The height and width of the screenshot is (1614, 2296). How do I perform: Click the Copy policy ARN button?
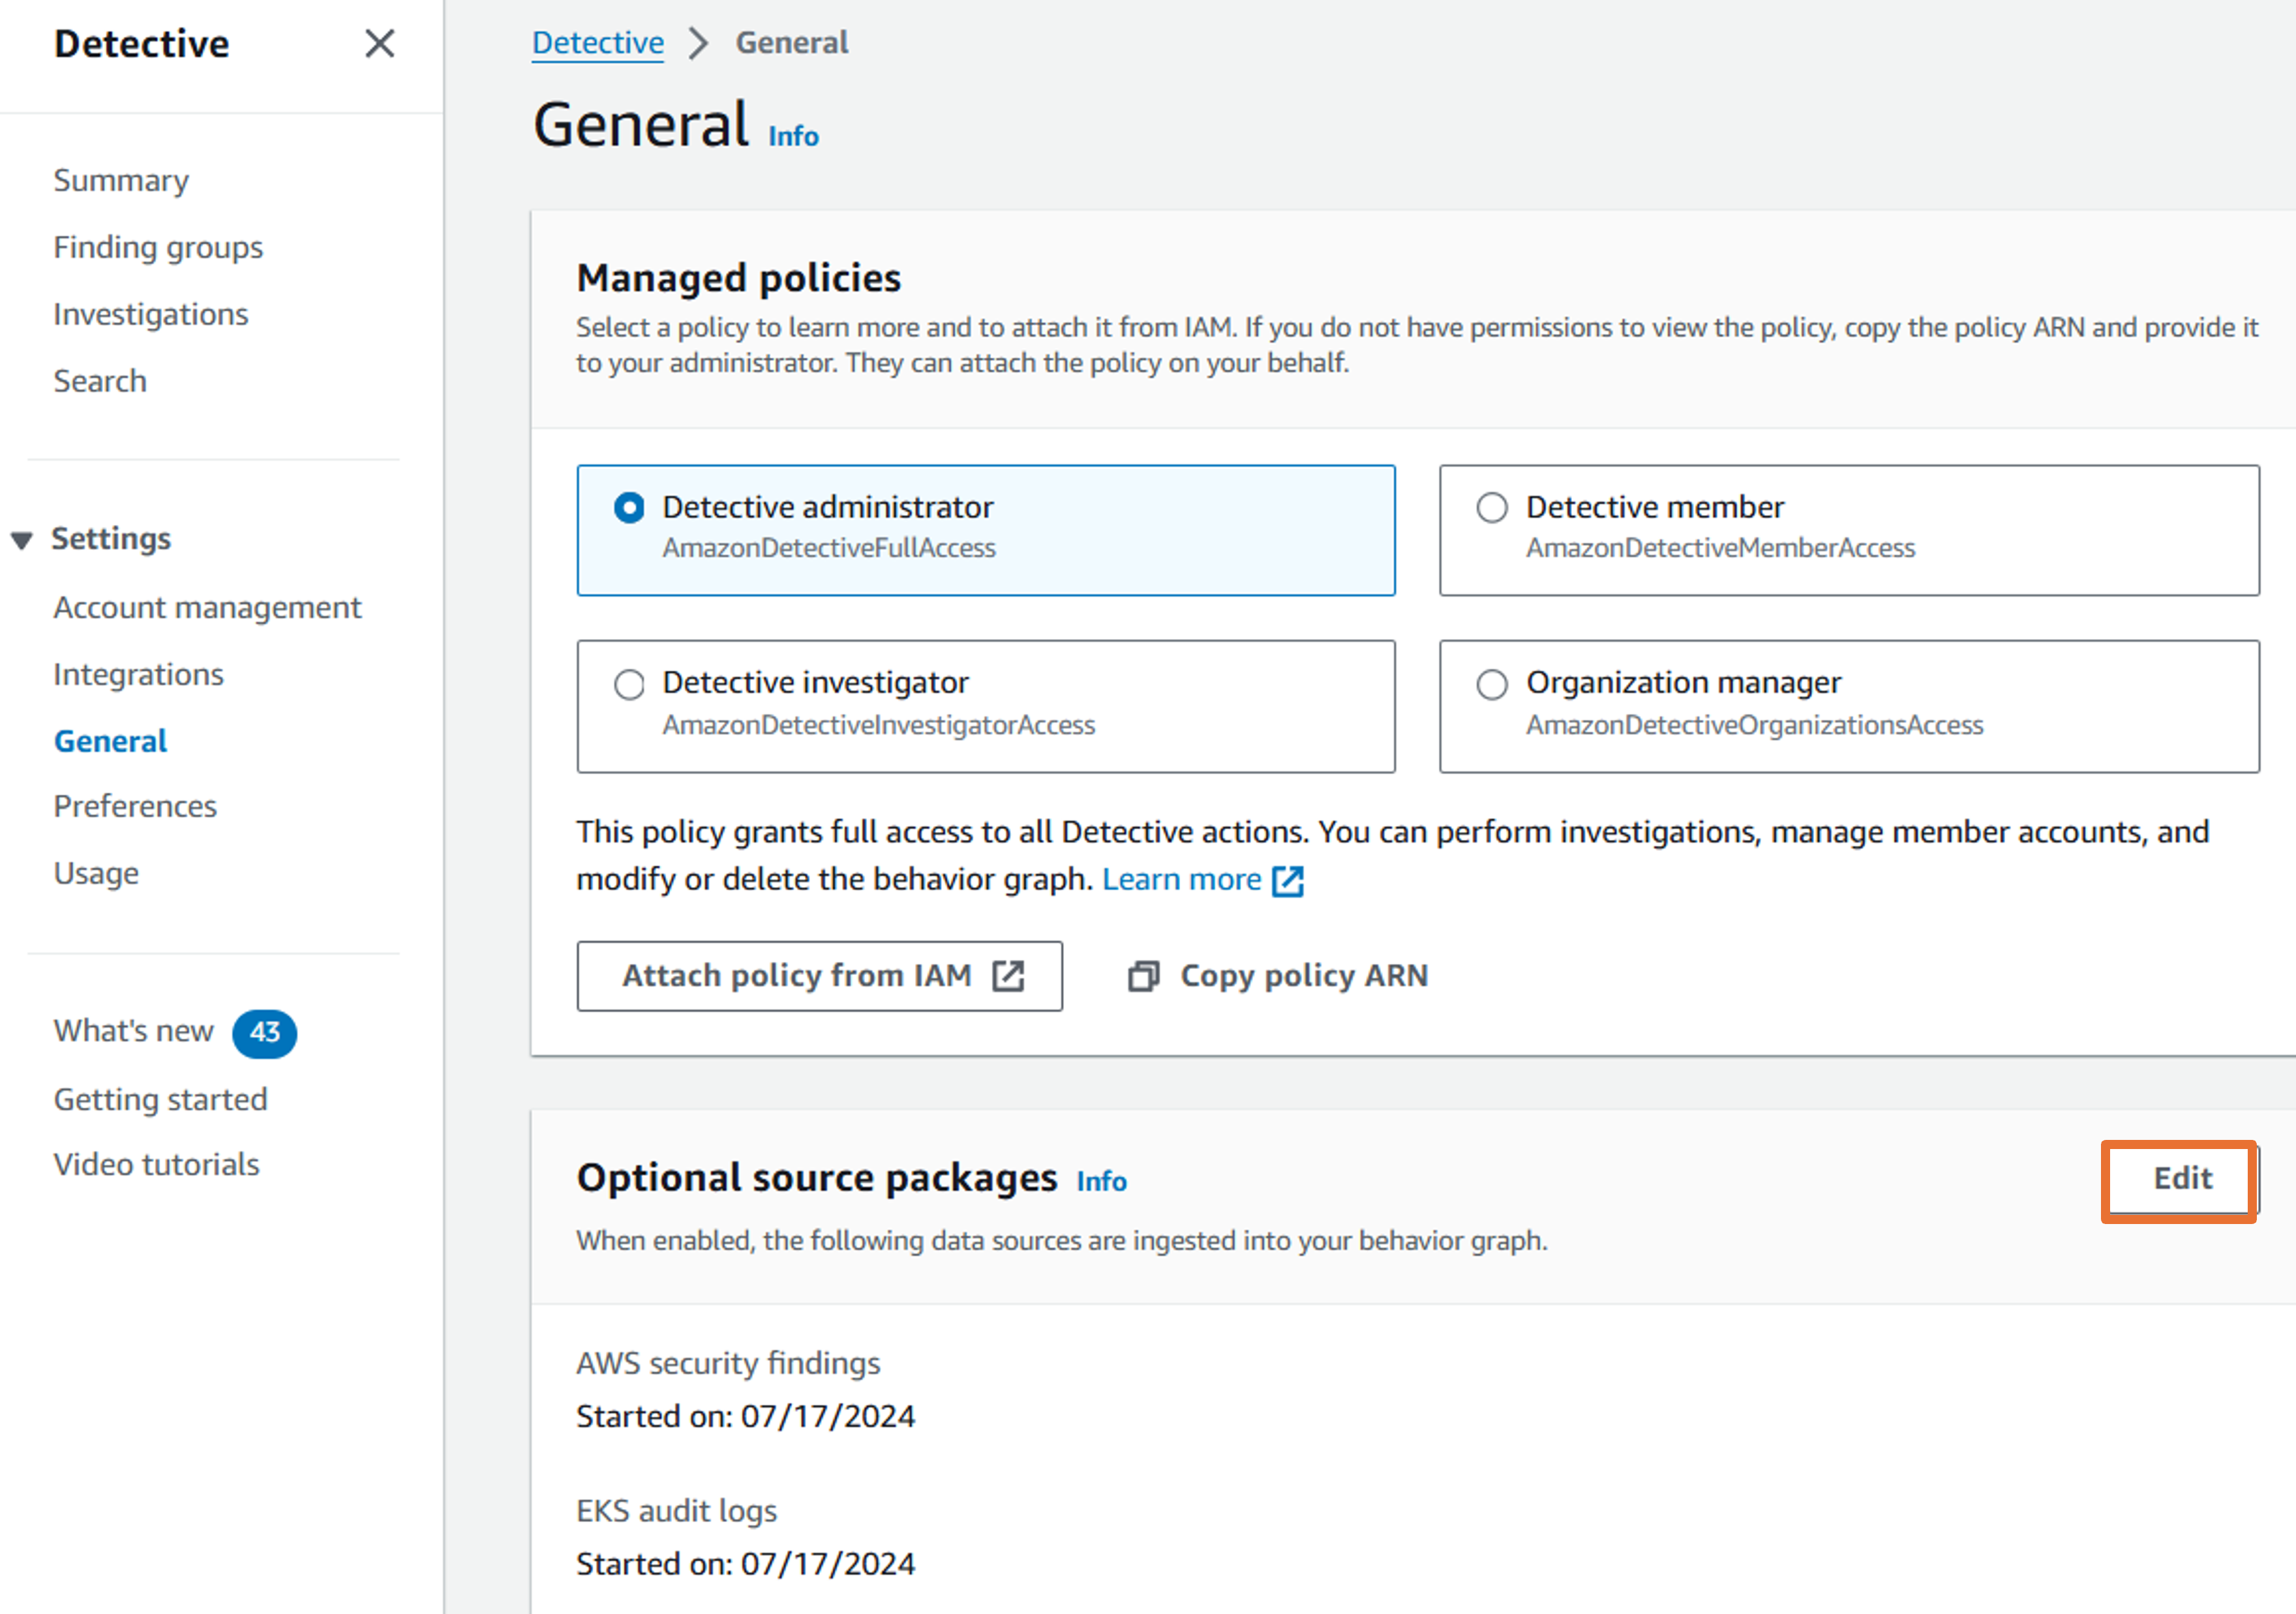[1278, 975]
